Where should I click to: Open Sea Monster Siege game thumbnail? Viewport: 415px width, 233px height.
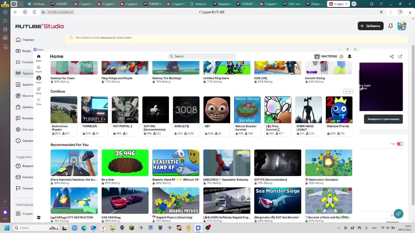(x=278, y=201)
